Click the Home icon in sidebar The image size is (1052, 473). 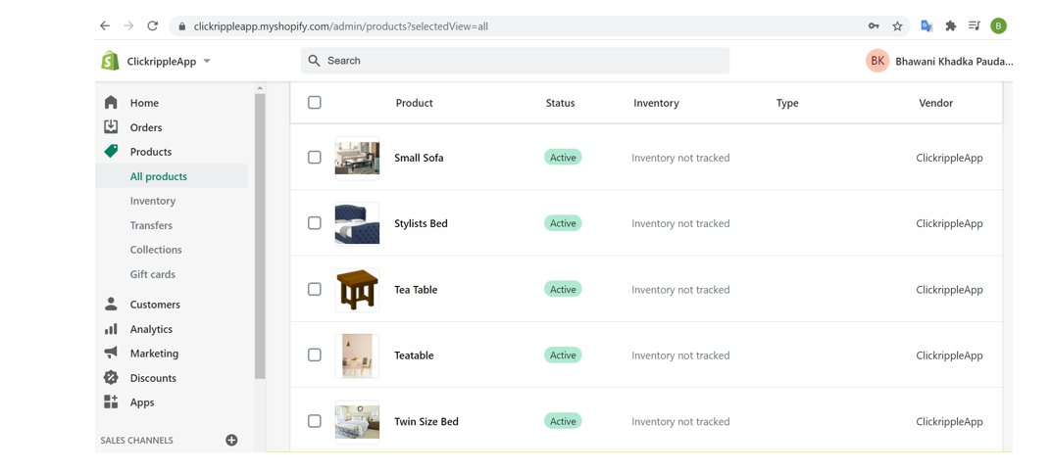coord(111,103)
